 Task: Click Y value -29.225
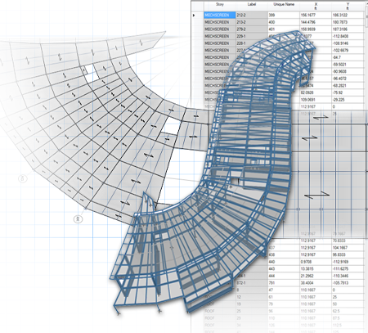(348, 100)
